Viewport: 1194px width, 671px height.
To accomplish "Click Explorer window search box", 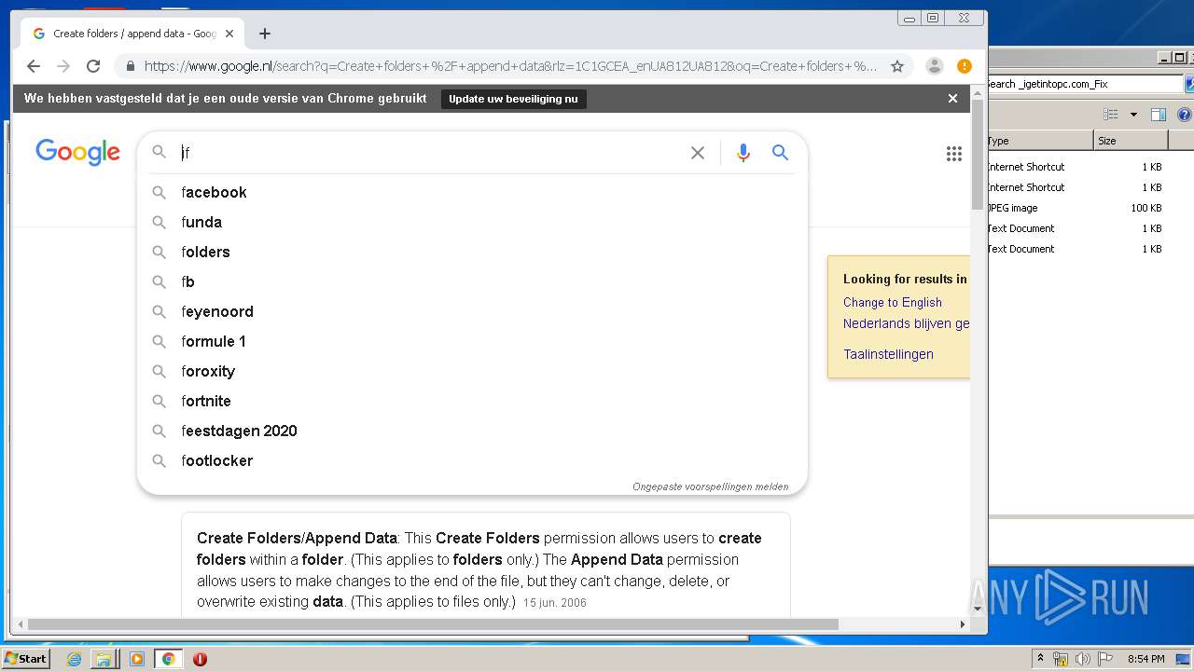I will coord(1084,84).
